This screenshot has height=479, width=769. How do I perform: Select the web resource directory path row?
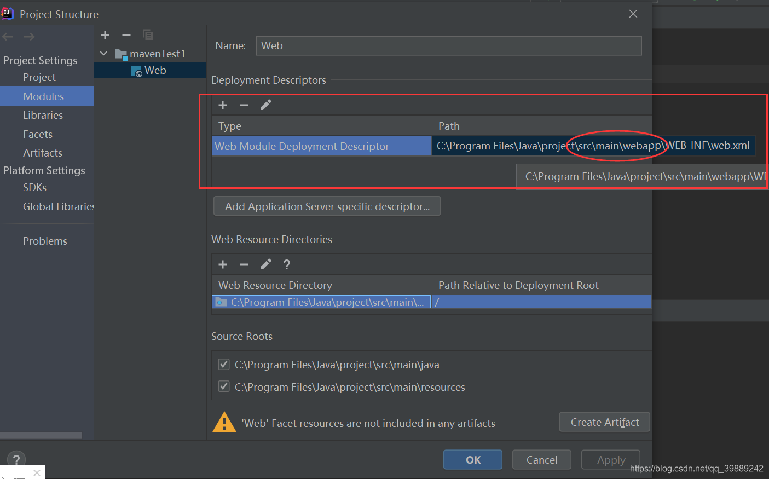[321, 302]
